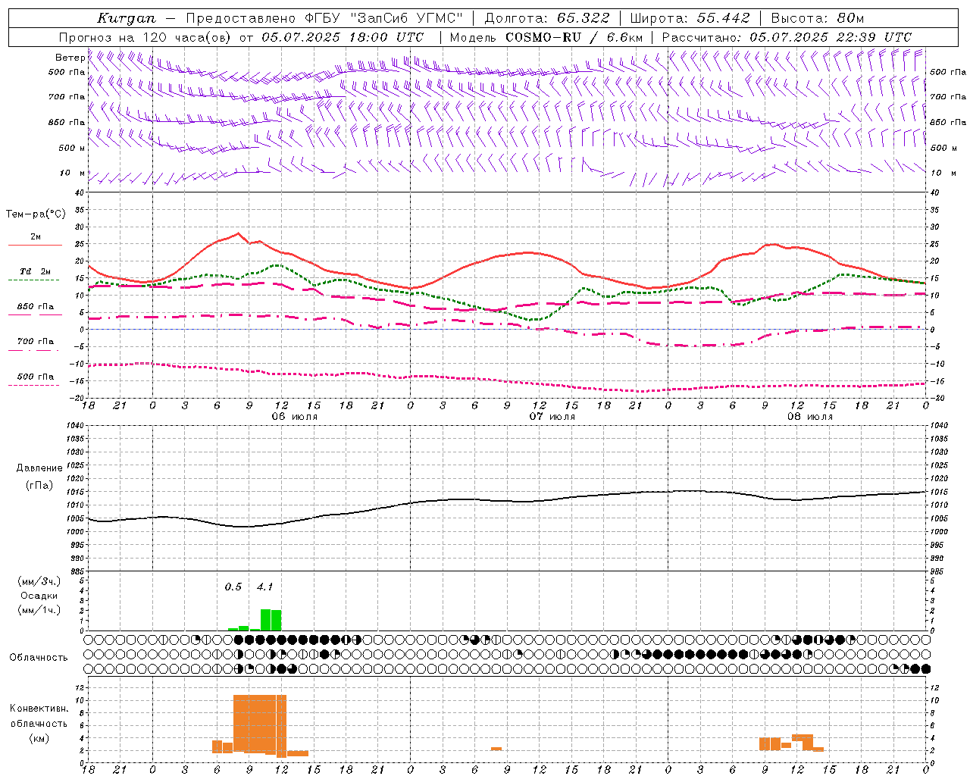Select the 700 гПа temperature legend entry
Screen dimensions: 970x776
[x=35, y=345]
